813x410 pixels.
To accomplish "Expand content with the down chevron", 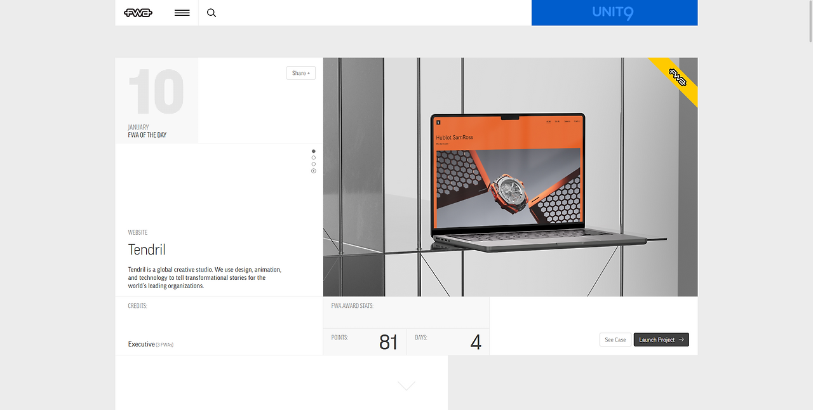I will click(x=406, y=385).
